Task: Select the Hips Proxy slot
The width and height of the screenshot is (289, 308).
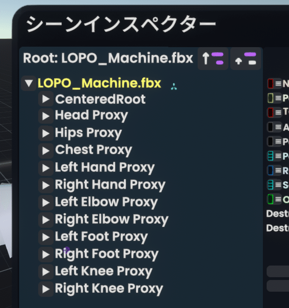Action: (x=88, y=133)
